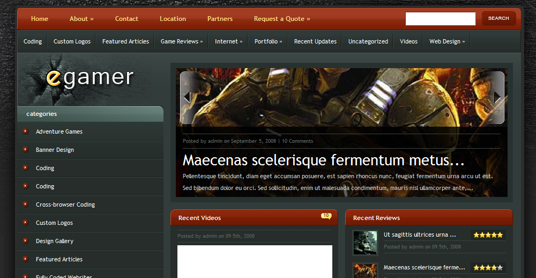The height and width of the screenshot is (278, 536).
Task: Click the eGamer logo
Action: click(90, 78)
